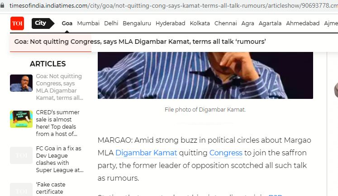Screen dimensions: 338x196
Task: Follow the Congress hyperlink in article
Action: click(x=226, y=153)
